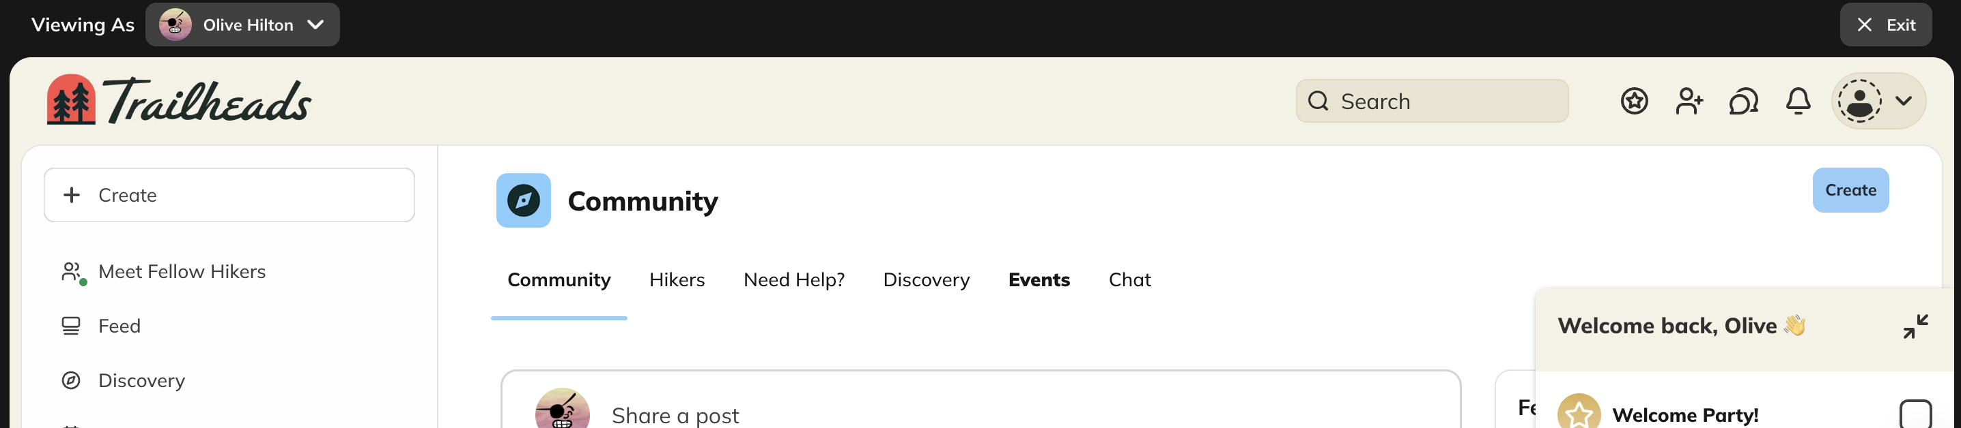Click the blue Create button
The height and width of the screenshot is (428, 1961).
pos(1850,190)
